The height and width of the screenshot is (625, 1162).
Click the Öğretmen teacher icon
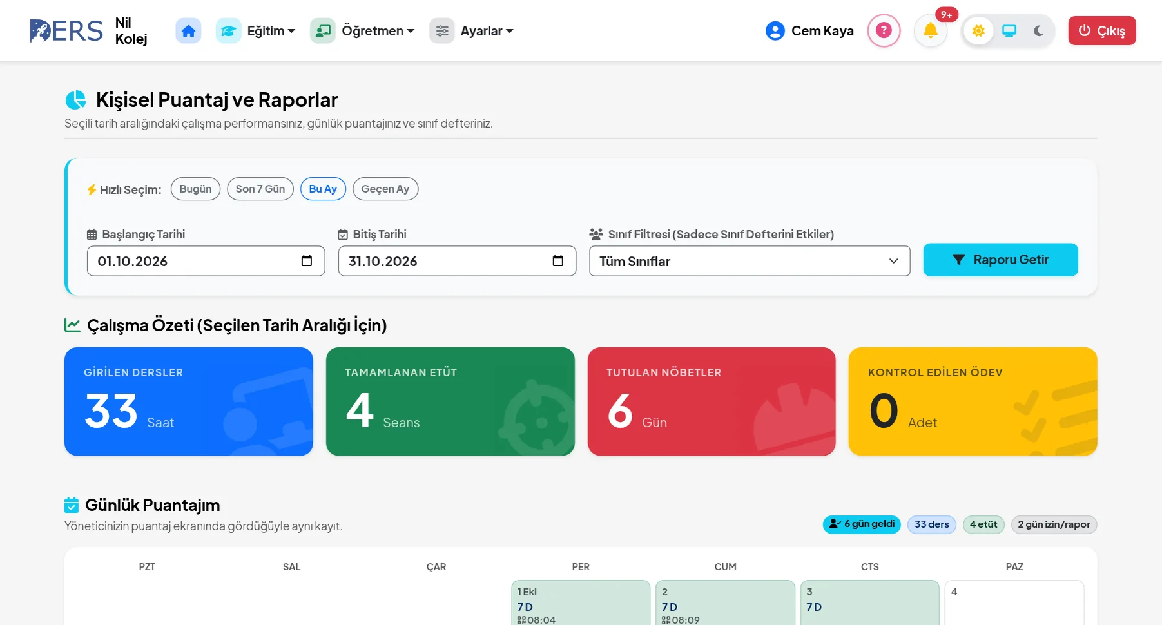point(323,31)
